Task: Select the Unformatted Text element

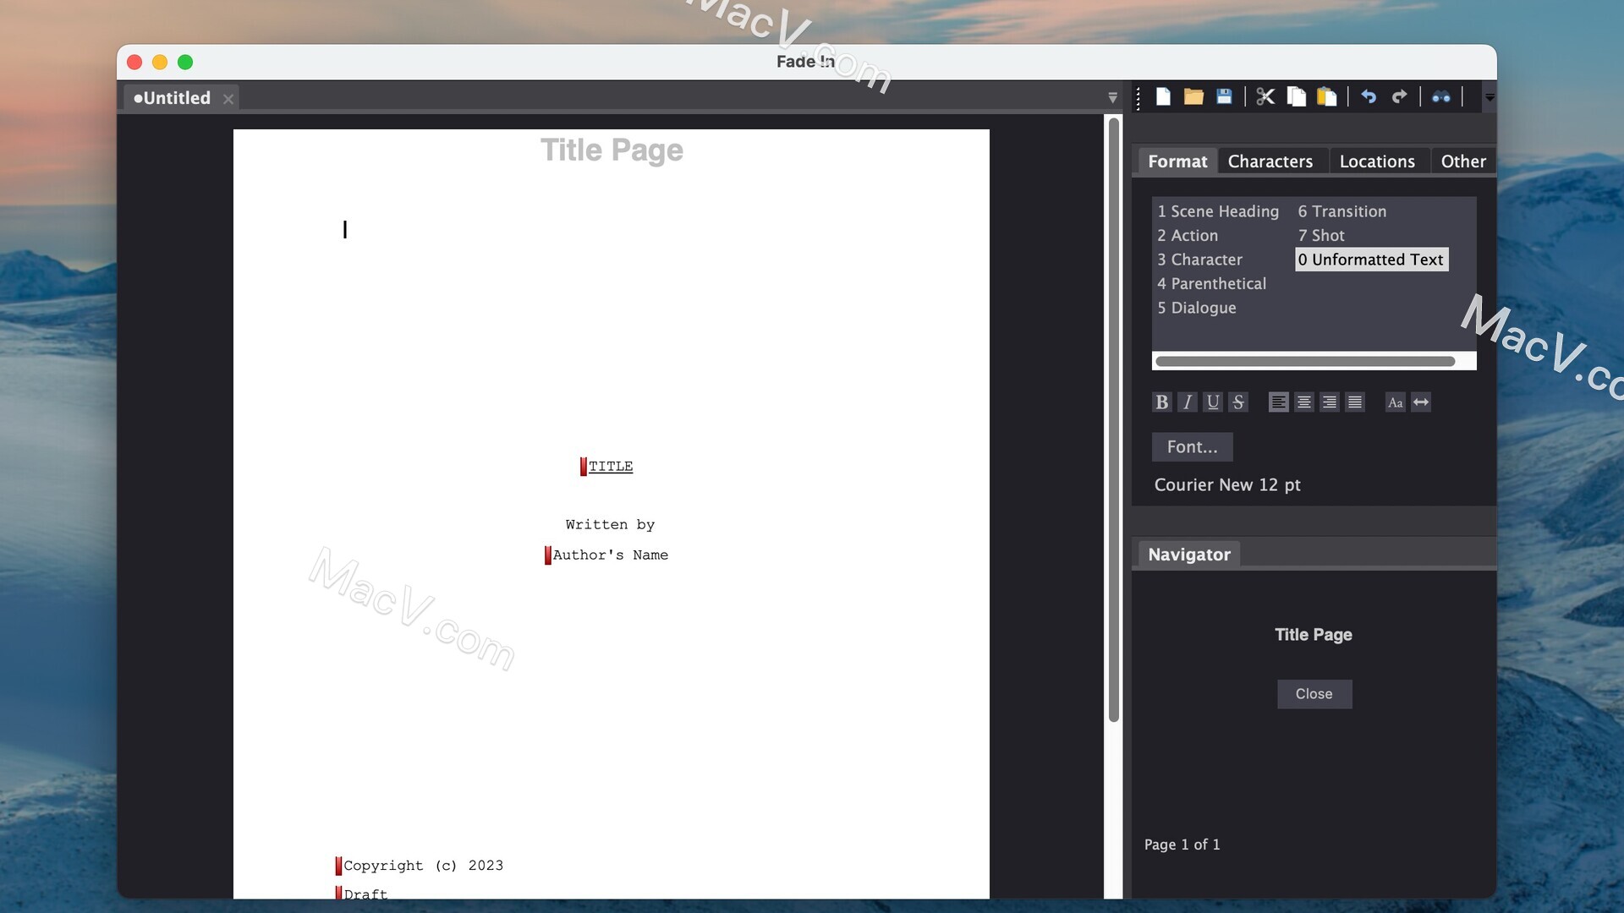Action: tap(1369, 259)
